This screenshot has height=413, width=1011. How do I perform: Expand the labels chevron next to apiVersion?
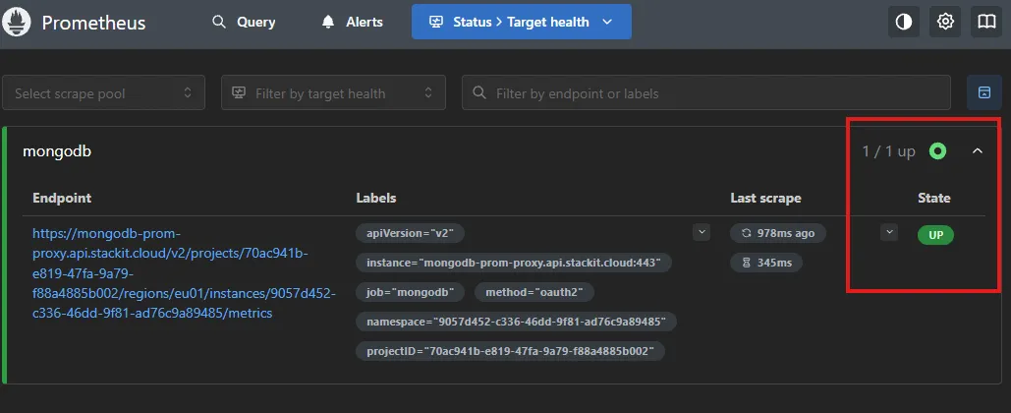(702, 232)
